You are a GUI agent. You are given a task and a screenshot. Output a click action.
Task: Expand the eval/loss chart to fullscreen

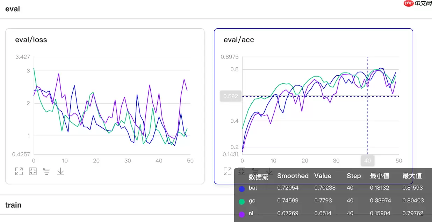pyautogui.click(x=19, y=171)
